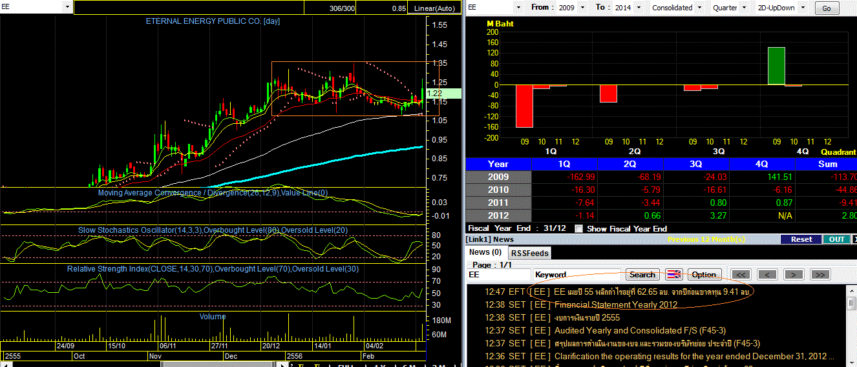Click the 3Q column header
857x367 pixels.
pos(695,164)
